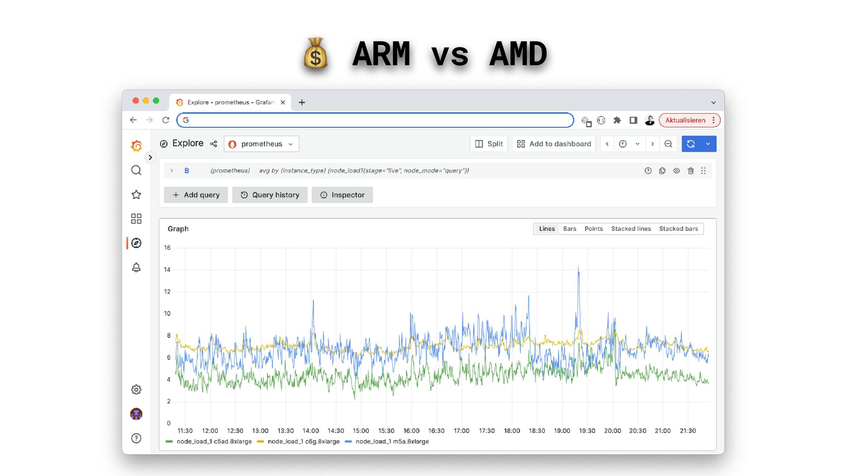Toggle query B visibility eye icon
847x476 pixels.
pyautogui.click(x=676, y=171)
